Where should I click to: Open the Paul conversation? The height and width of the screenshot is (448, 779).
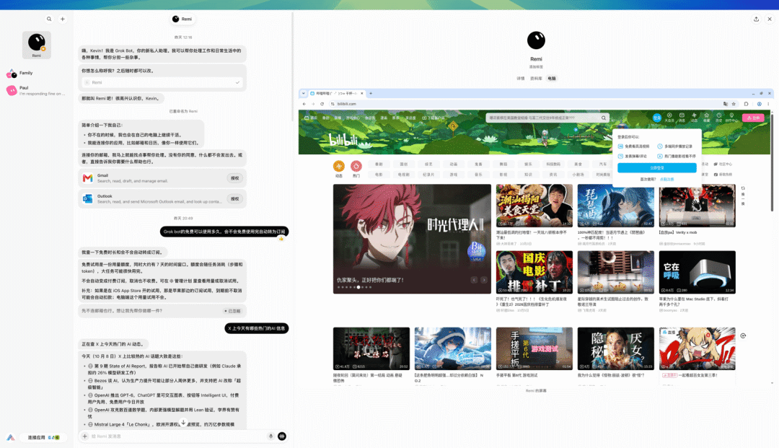coord(36,90)
